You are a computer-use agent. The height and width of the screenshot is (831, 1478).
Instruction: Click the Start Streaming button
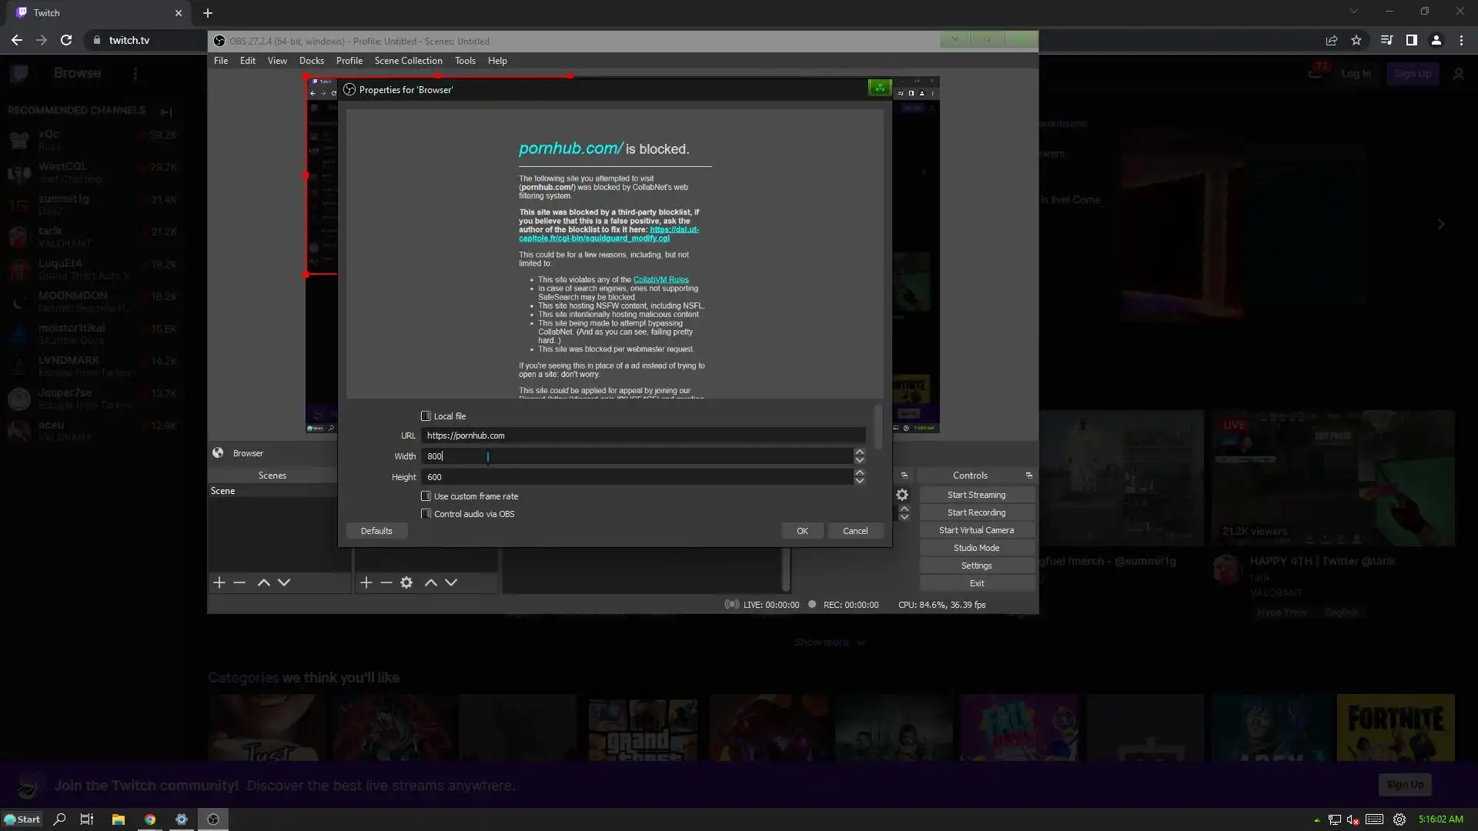pyautogui.click(x=976, y=495)
